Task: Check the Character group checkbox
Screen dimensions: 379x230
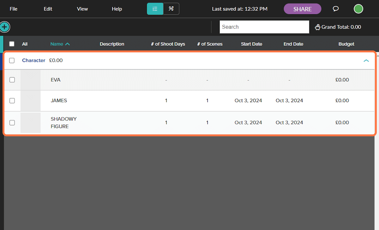Action: pyautogui.click(x=12, y=61)
